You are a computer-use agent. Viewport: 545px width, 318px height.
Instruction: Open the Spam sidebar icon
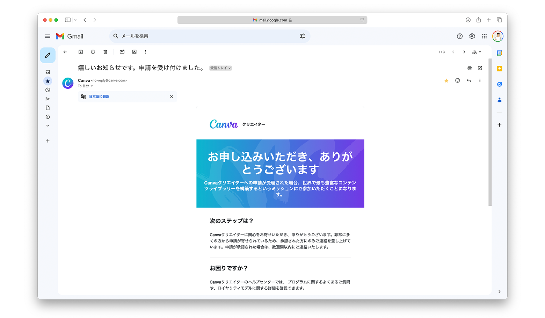click(48, 117)
